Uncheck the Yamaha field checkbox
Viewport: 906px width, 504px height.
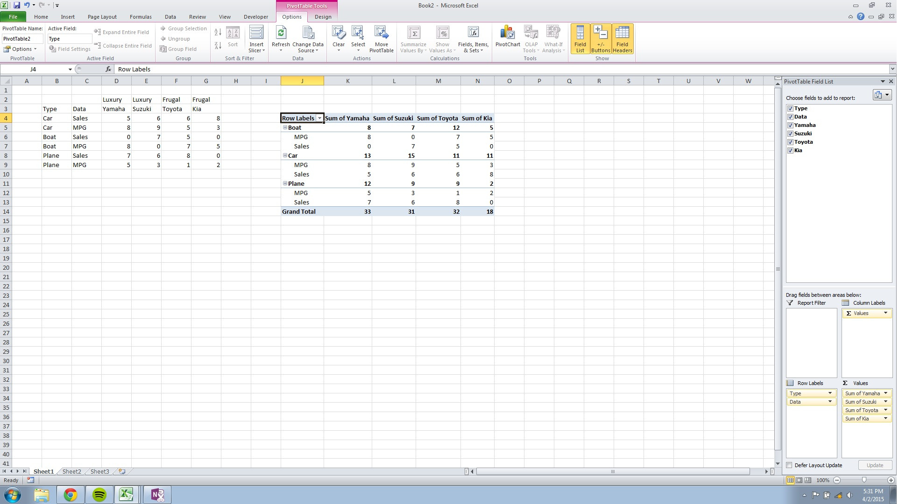tap(790, 125)
